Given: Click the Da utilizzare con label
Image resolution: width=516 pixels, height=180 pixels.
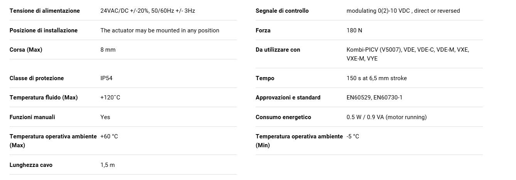Looking at the screenshot, I should pyautogui.click(x=278, y=50).
